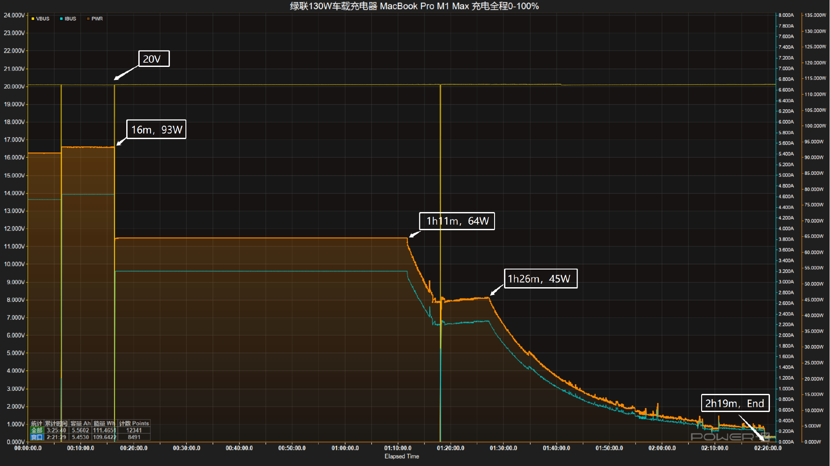Click the 8.000A current axis tick
This screenshot has height=466, width=830.
pos(787,14)
